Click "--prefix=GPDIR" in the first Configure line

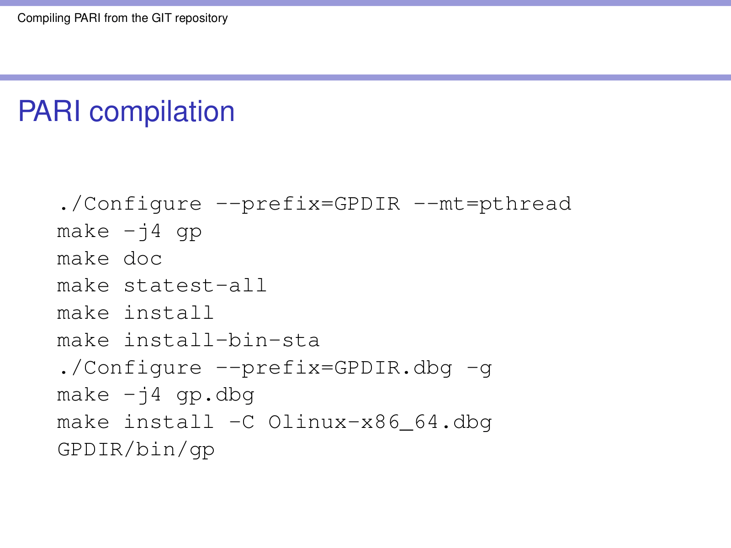click(307, 204)
